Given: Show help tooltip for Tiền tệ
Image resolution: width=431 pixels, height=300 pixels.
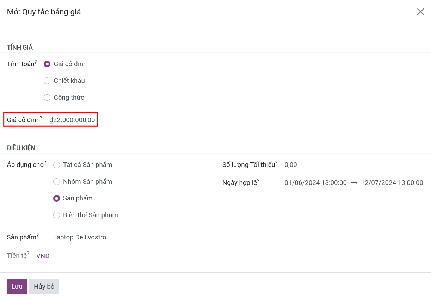Looking at the screenshot, I should coord(28,253).
